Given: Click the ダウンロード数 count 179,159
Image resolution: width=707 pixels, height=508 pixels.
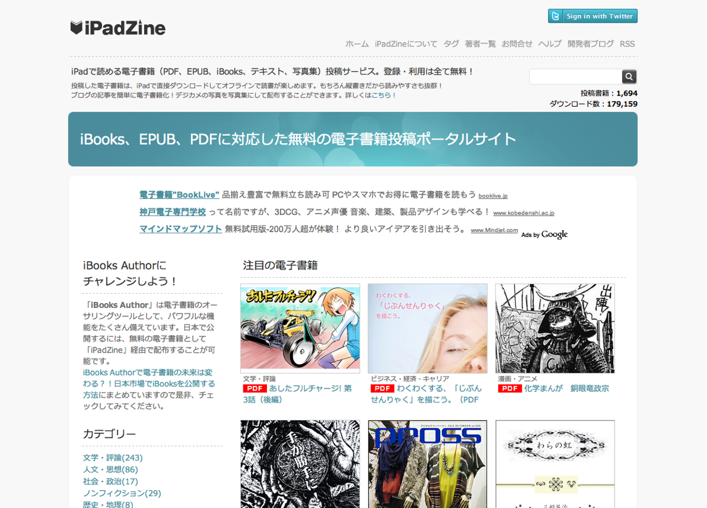Looking at the screenshot, I should click(593, 104).
